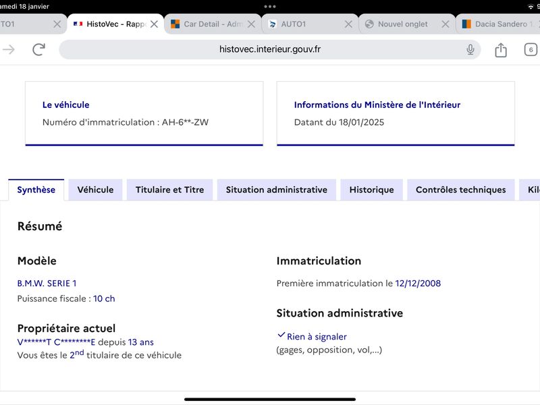Click the 12/12/2008 registration date
This screenshot has width=540, height=405.
pos(418,283)
